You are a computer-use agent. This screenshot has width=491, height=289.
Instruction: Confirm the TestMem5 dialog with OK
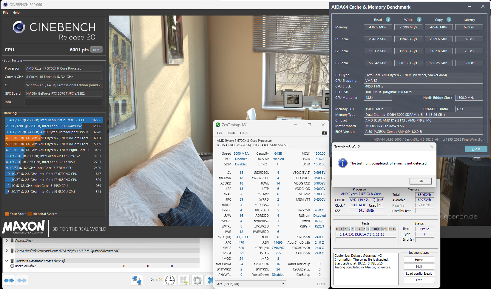point(421,181)
